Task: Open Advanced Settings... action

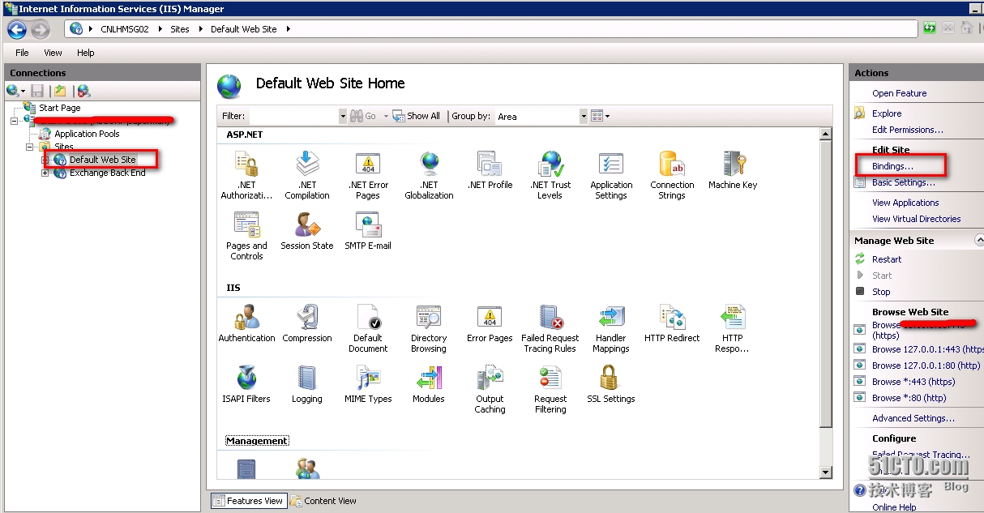Action: click(x=913, y=418)
